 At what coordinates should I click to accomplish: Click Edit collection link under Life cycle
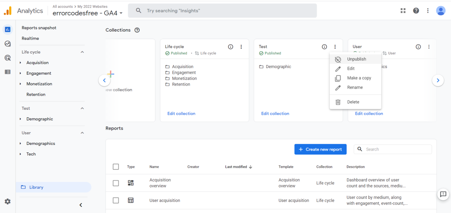[x=181, y=114]
